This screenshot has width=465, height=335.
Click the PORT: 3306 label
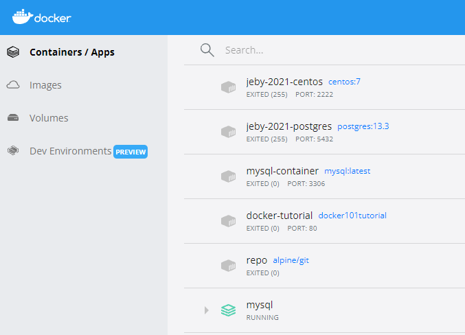pyautogui.click(x=306, y=184)
